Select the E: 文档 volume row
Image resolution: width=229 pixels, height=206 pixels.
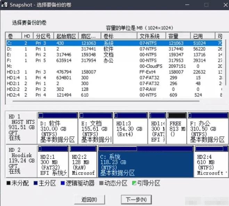point(114,55)
